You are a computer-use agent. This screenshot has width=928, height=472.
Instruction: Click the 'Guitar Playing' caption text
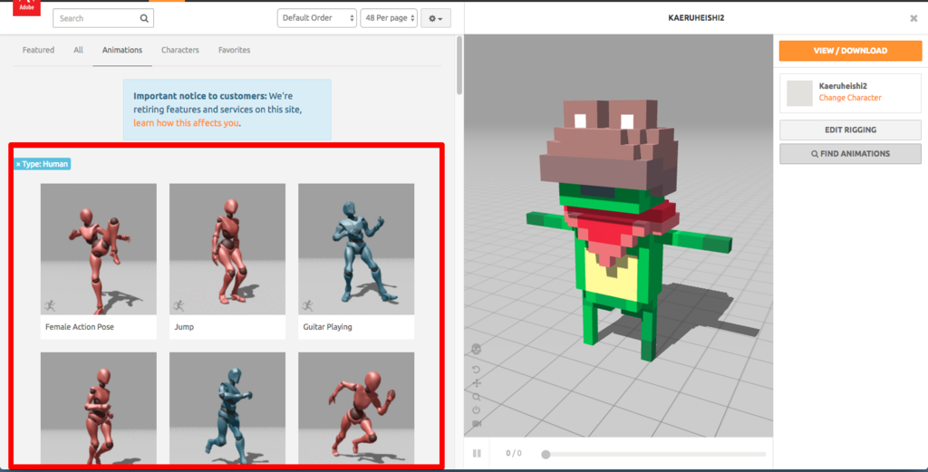coord(327,326)
